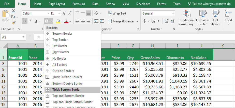Expand the Name Box A1 dropdown
This screenshot has width=235, height=108.
pos(24,37)
